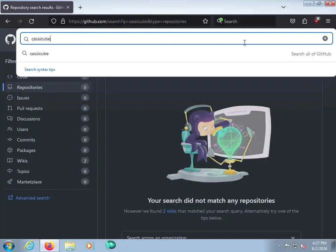The width and height of the screenshot is (336, 252).
Task: Click the GitHub Octocat logo
Action: pos(10,40)
